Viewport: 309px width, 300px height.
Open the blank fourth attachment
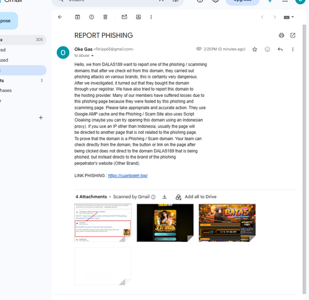(x=103, y=266)
